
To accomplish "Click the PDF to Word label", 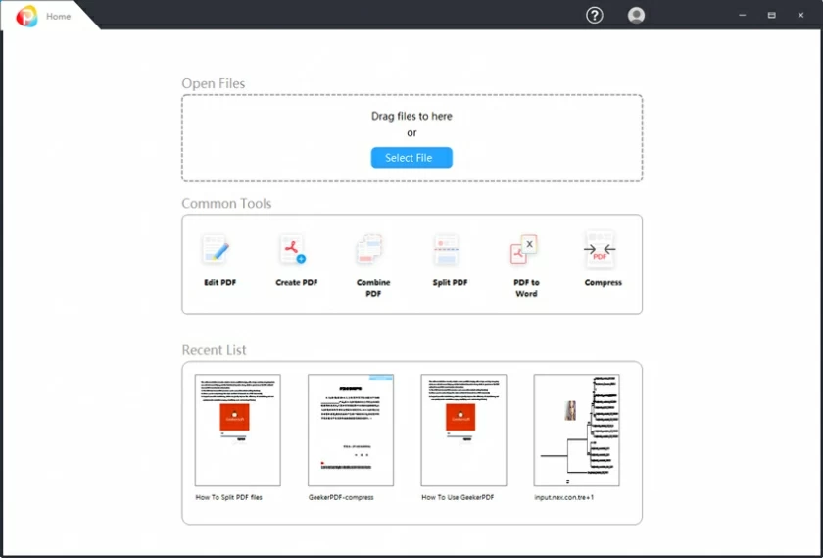I will point(526,288).
